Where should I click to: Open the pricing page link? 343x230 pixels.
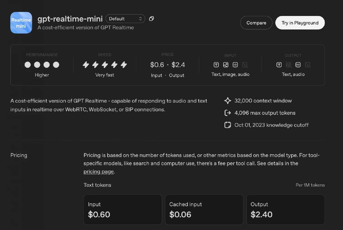99,172
